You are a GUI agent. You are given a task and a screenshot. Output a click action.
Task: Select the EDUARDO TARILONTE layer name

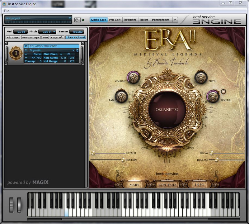54,46
